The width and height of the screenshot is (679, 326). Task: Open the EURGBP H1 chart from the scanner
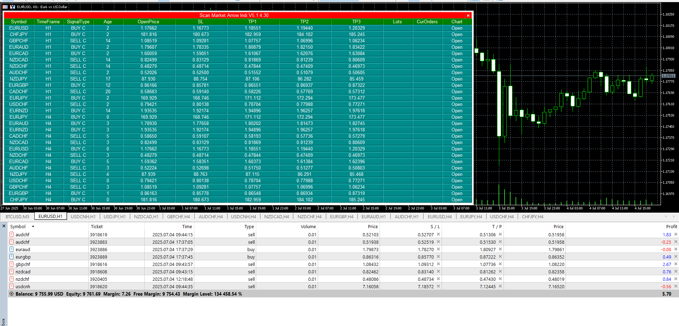point(457,85)
